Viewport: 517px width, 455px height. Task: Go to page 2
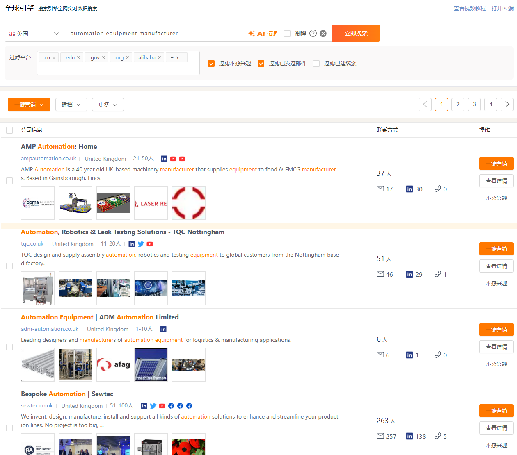coord(458,105)
